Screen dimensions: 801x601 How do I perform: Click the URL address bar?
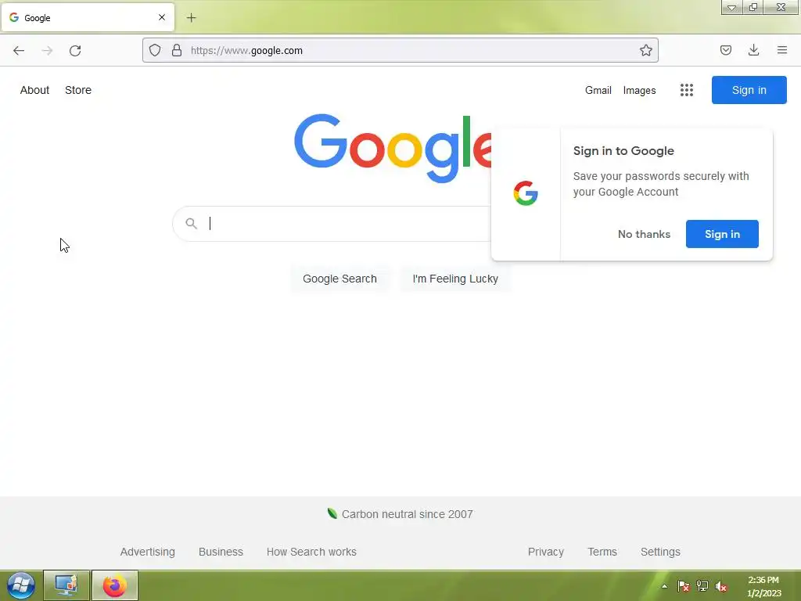[x=400, y=50]
